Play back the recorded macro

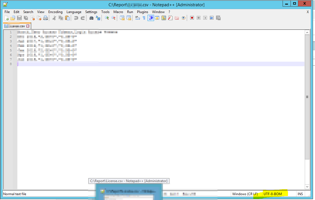(x=205, y=18)
